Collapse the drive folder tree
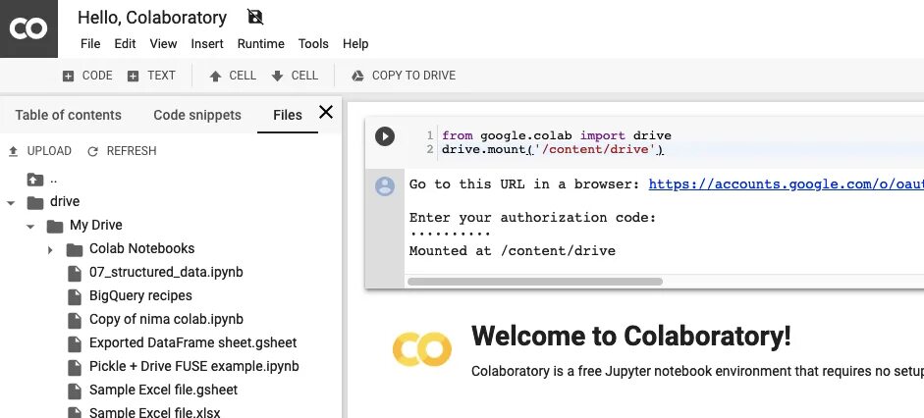924x418 pixels. click(11, 203)
